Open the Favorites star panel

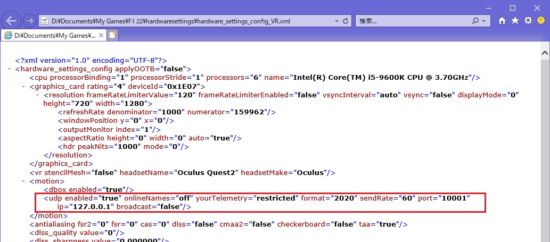tap(515, 21)
